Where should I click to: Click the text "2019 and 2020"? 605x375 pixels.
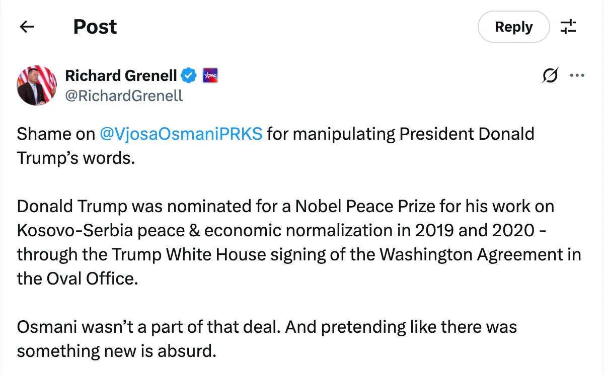click(x=475, y=231)
